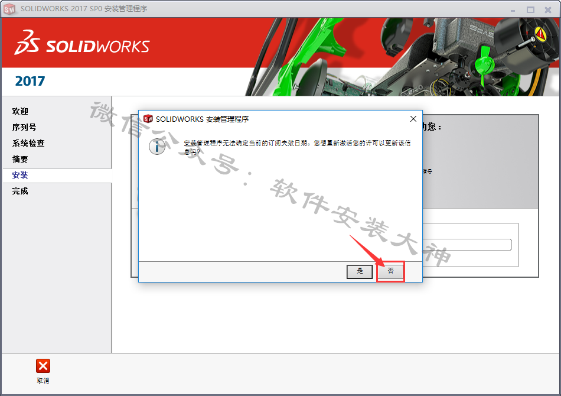This screenshot has height=396, width=561.
Task: Click the 取消 label under cancel icon
Action: click(x=43, y=381)
